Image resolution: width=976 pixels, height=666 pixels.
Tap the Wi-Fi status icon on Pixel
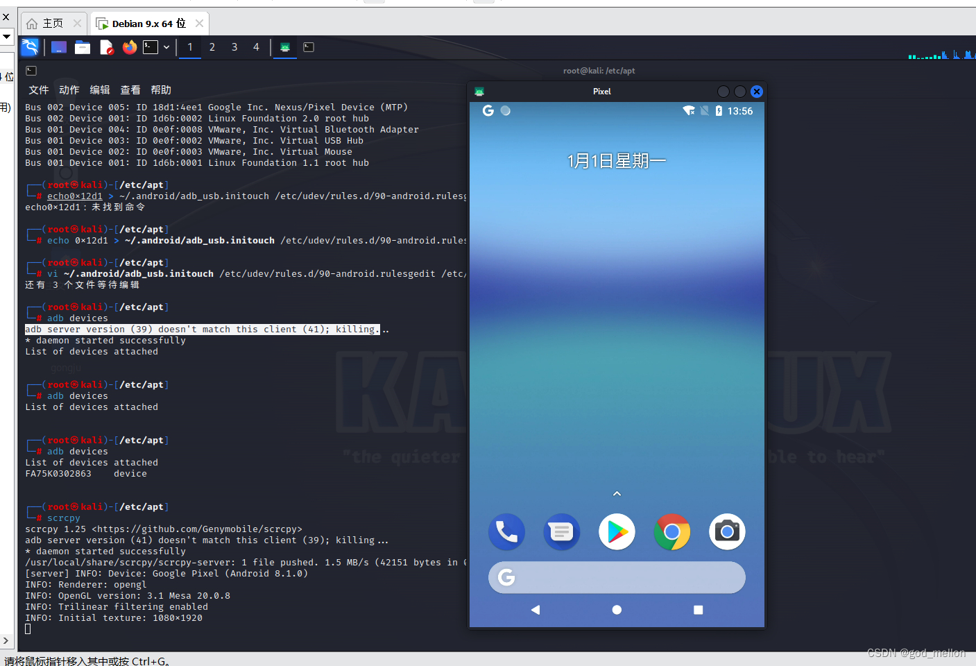(x=689, y=111)
